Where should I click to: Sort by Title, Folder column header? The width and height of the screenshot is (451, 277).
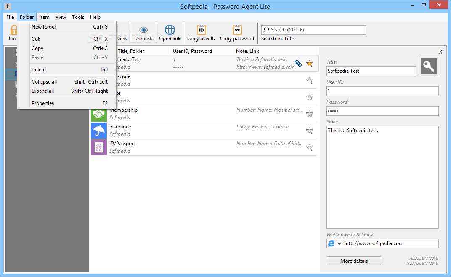tap(131, 51)
